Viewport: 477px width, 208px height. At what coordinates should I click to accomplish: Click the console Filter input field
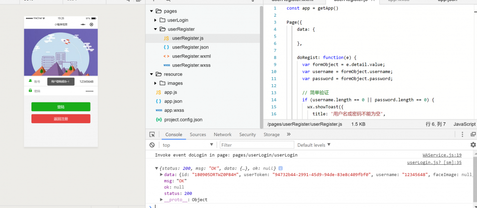click(255, 145)
